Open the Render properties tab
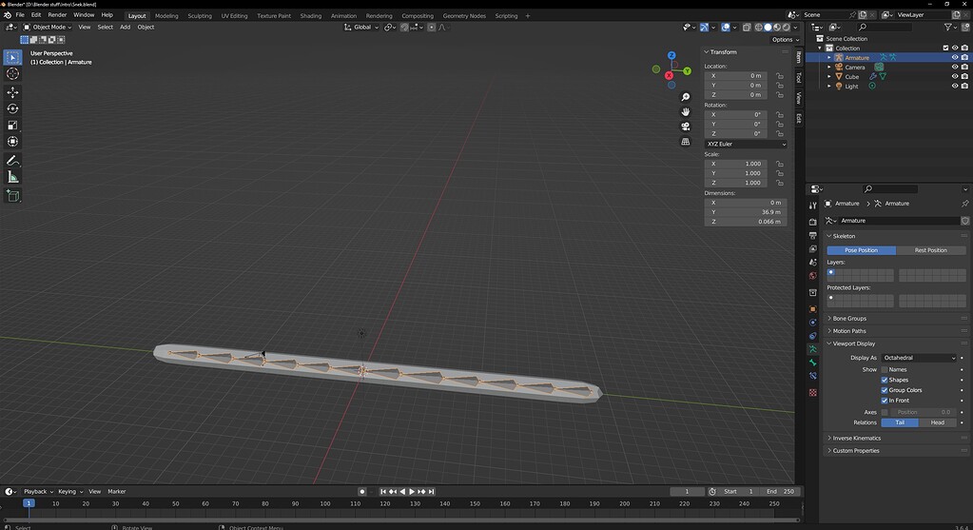 pos(813,222)
